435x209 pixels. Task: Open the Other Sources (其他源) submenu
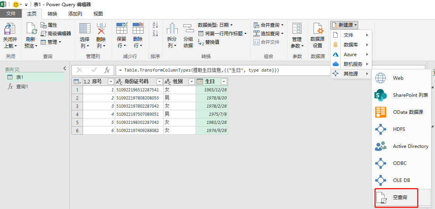(x=351, y=74)
